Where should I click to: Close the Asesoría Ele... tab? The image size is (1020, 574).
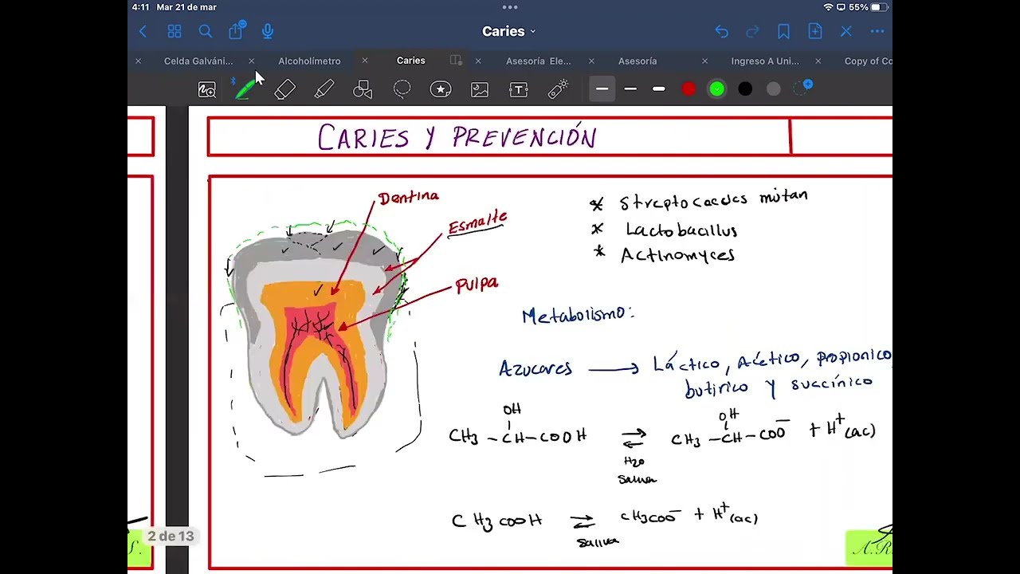(x=478, y=61)
